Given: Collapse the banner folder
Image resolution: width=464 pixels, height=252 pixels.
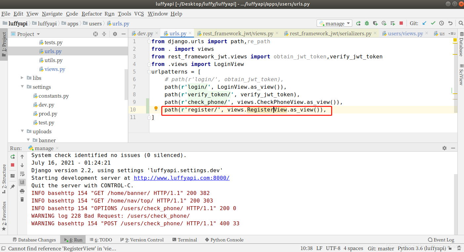Looking at the screenshot, I should click(x=28, y=140).
